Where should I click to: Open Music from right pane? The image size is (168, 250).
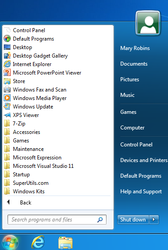(127, 95)
